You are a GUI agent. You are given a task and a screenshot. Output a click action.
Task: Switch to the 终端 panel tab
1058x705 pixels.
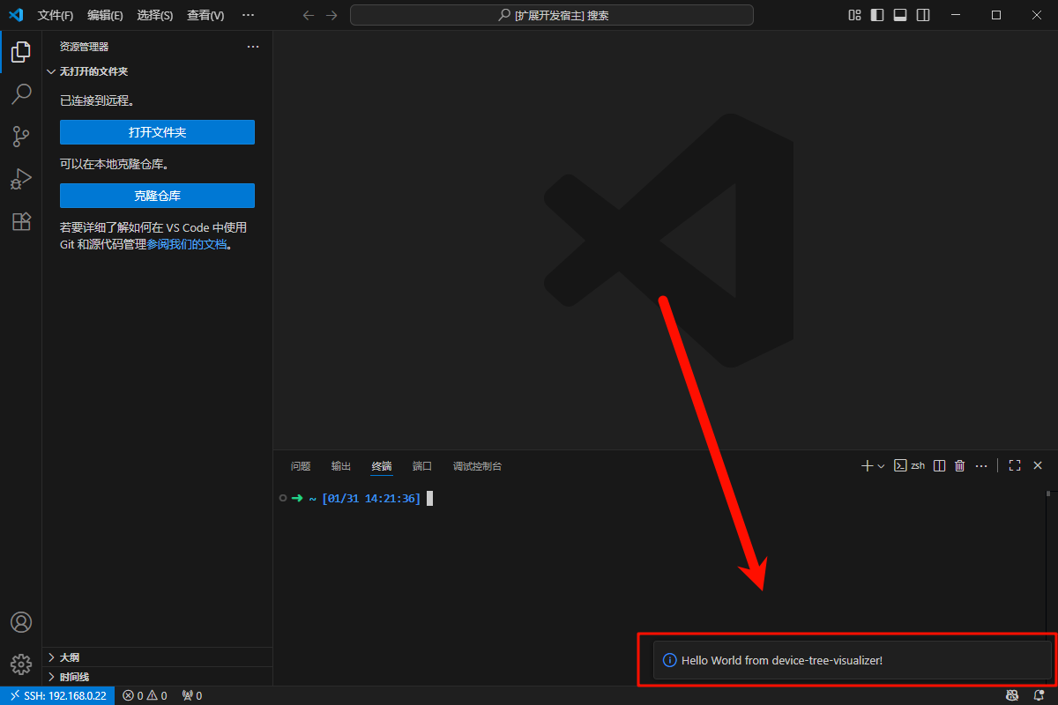[x=382, y=466]
